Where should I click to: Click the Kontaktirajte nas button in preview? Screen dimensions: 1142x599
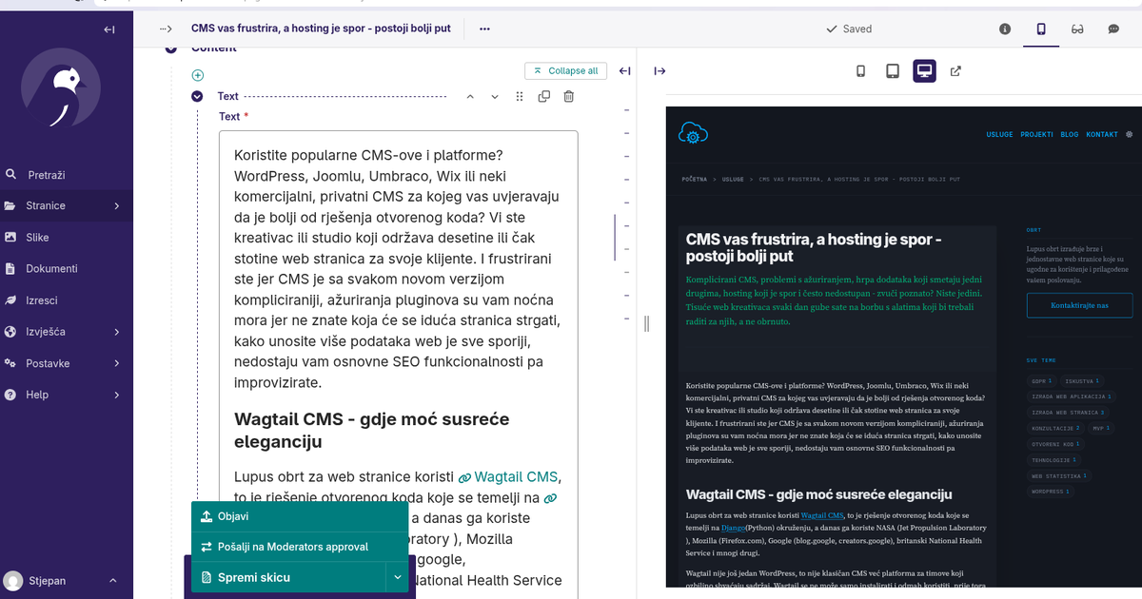click(1079, 305)
